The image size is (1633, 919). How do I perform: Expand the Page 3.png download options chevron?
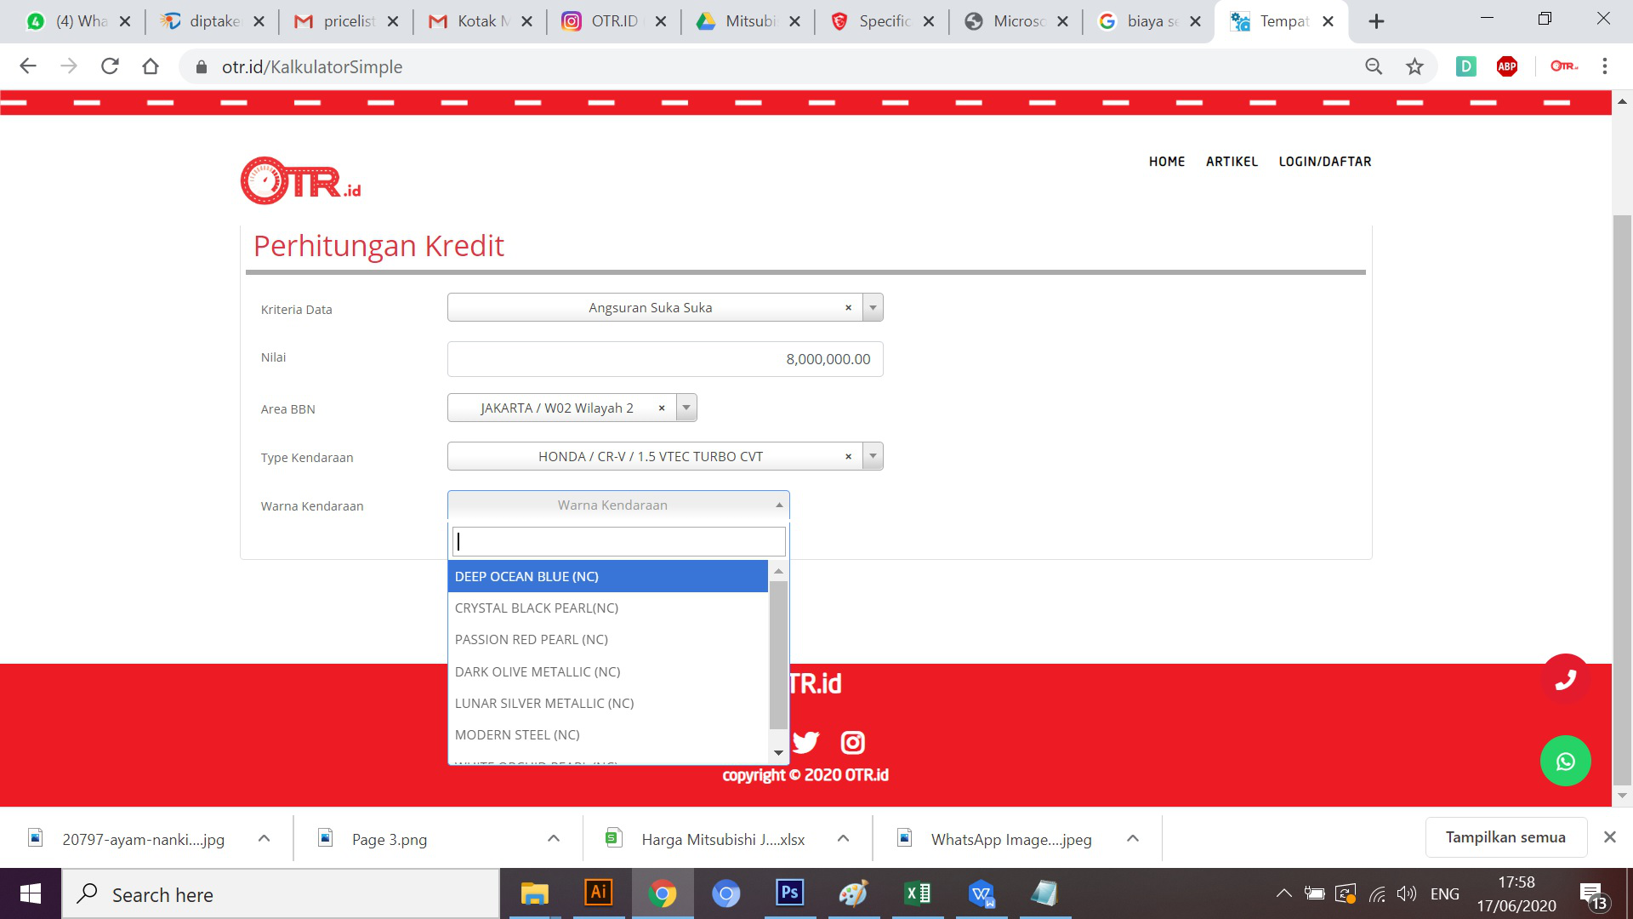pyautogui.click(x=554, y=839)
